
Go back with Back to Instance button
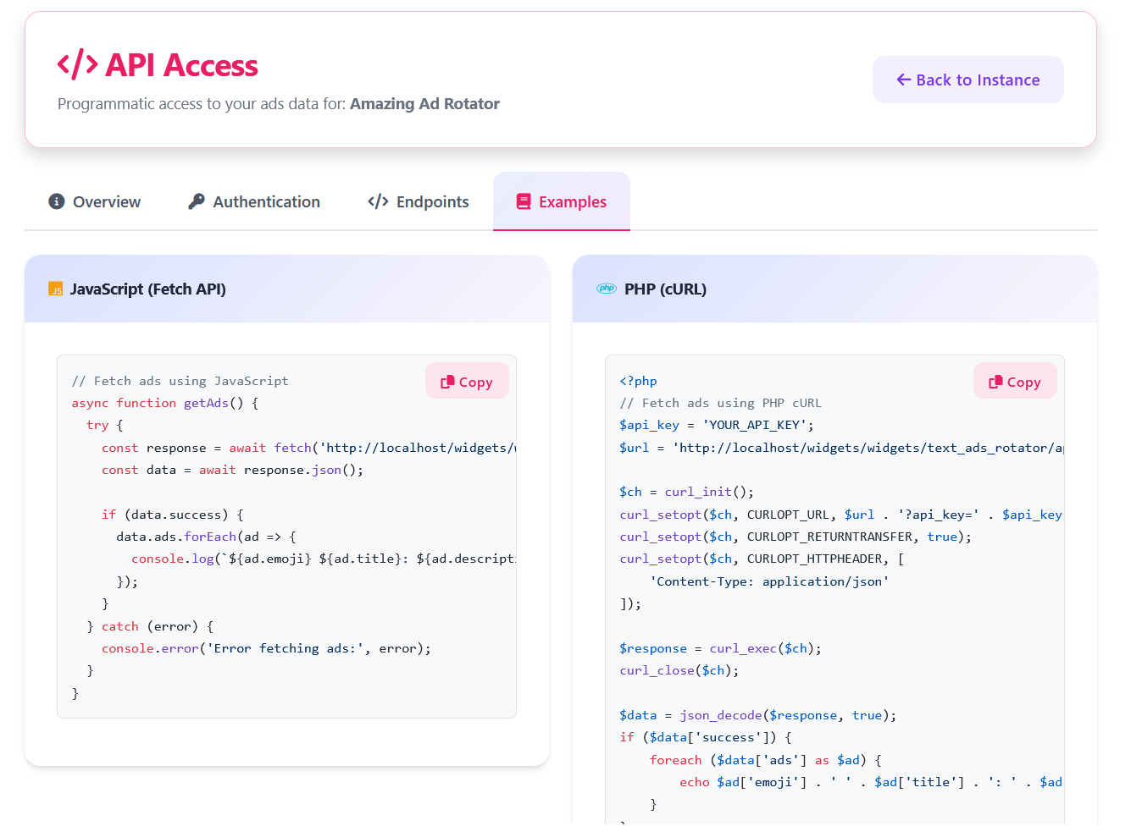click(968, 80)
